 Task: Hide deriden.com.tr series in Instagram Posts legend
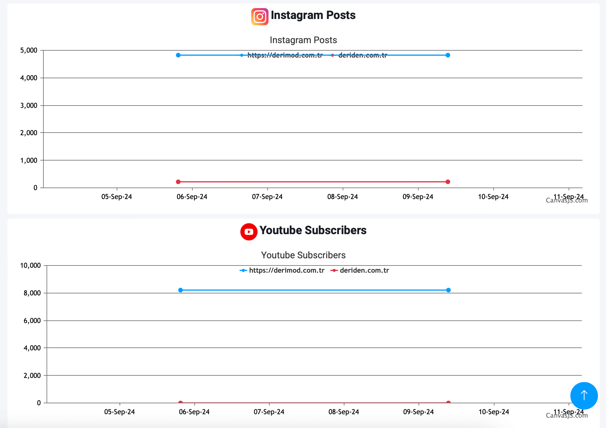(363, 55)
